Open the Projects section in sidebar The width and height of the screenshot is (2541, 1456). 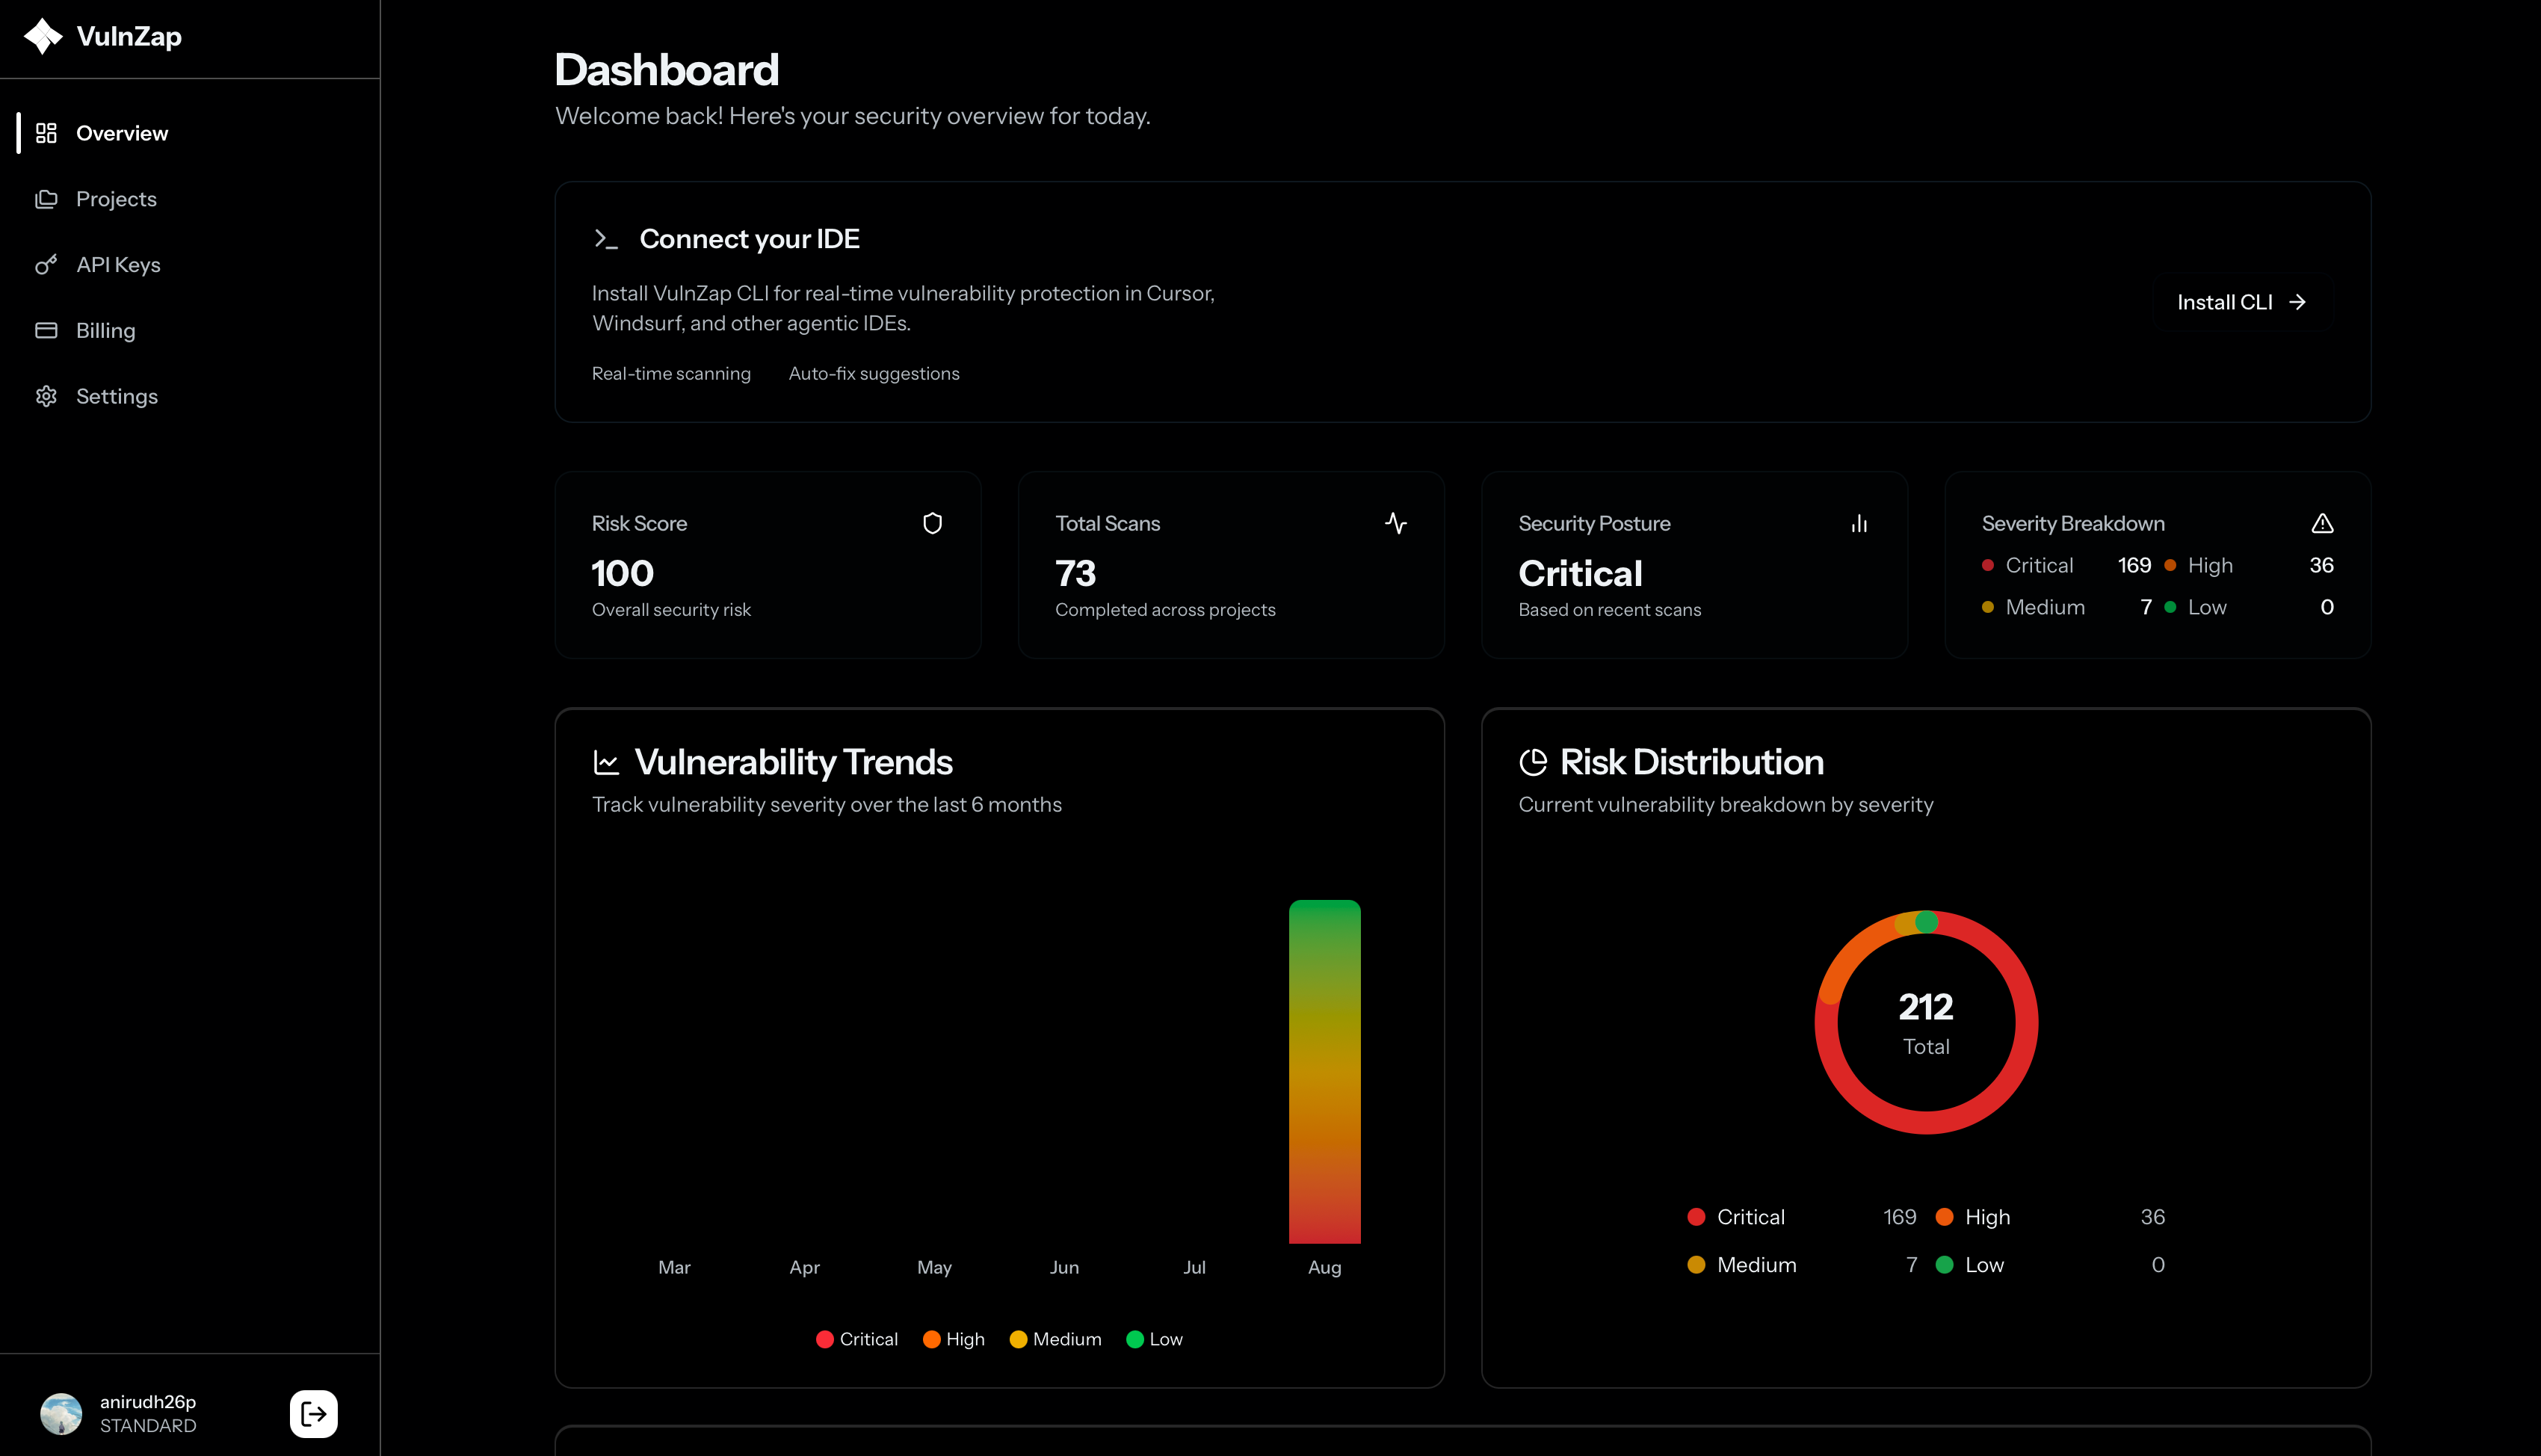(116, 198)
